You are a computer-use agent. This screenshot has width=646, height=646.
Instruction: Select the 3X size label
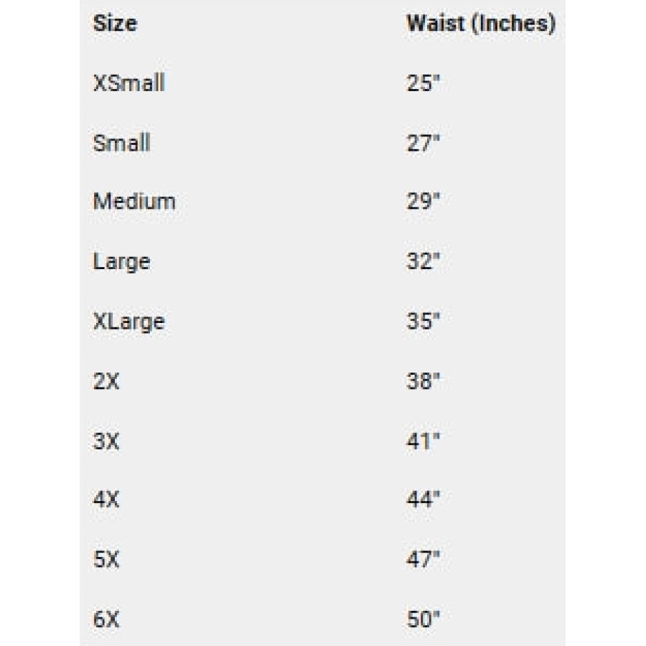click(x=106, y=441)
